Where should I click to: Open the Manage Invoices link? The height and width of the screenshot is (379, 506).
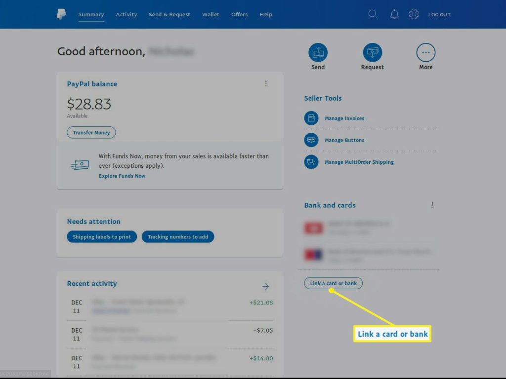344,118
